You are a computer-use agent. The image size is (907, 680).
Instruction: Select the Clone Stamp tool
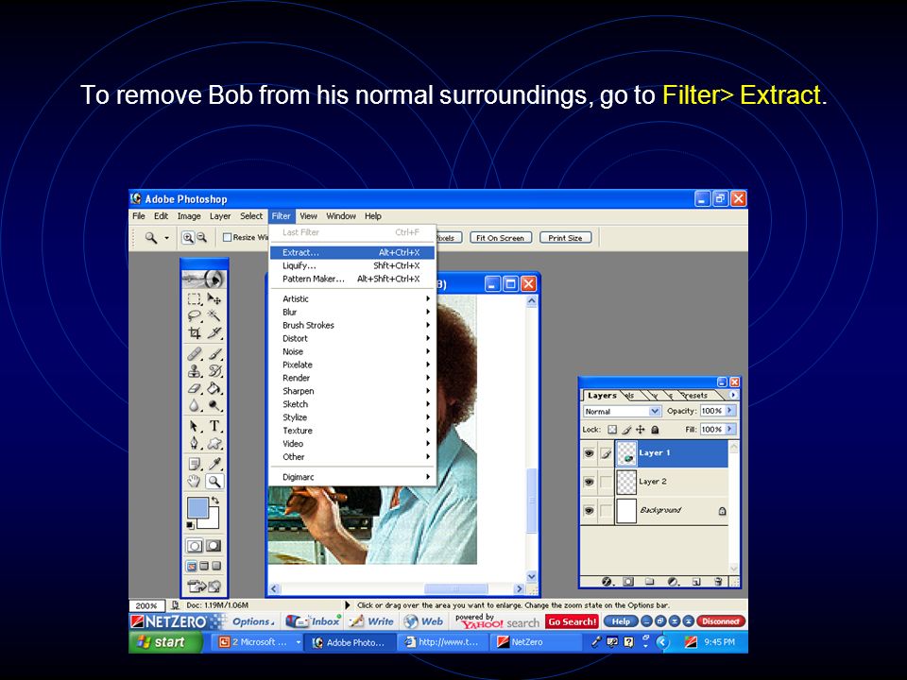(195, 370)
